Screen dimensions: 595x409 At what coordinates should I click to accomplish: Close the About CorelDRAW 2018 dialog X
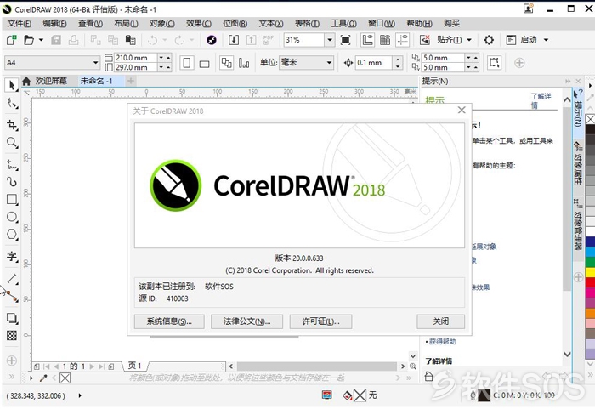click(462, 111)
